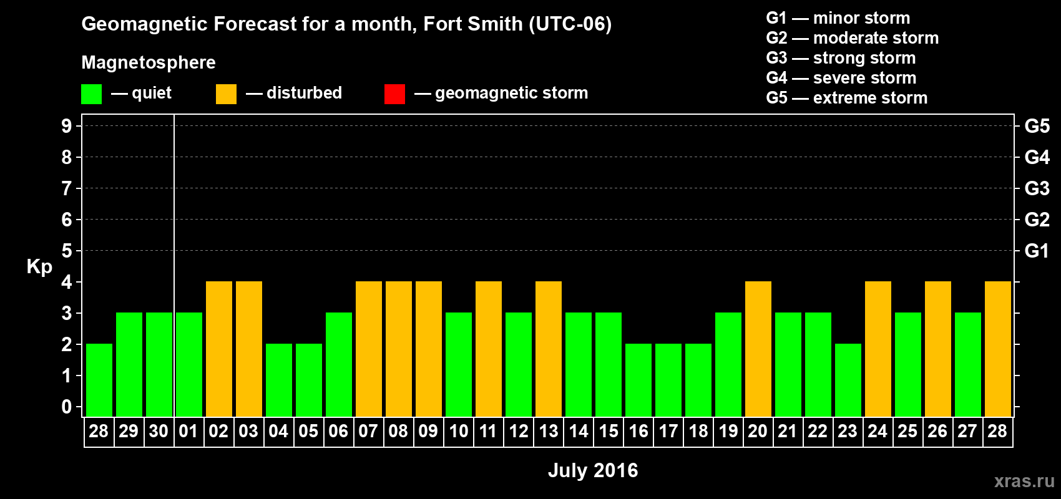Click the Kp value 5 tick label
Viewport: 1061px width, 499px height.
pos(67,251)
